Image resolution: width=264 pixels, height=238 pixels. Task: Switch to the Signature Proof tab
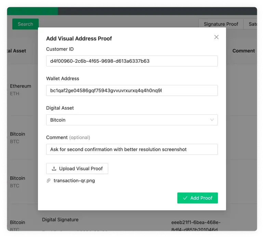221,24
